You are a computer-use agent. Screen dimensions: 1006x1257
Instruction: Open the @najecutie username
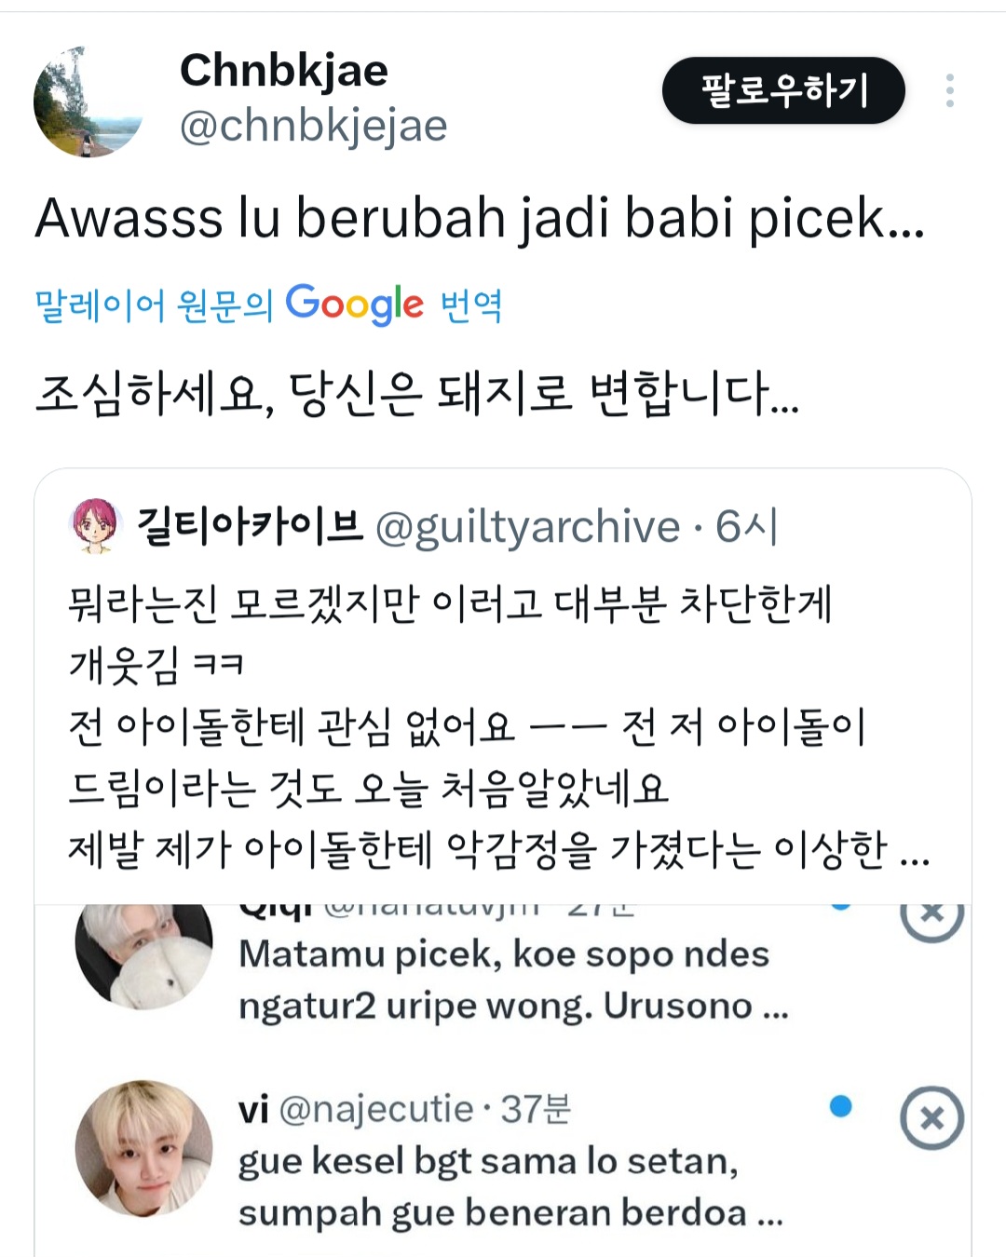376,1109
